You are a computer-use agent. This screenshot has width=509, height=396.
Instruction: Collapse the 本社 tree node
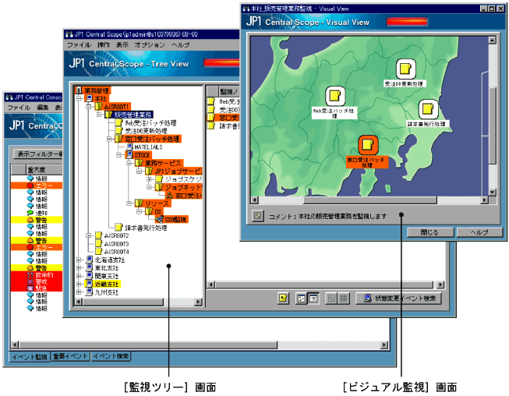(x=79, y=98)
